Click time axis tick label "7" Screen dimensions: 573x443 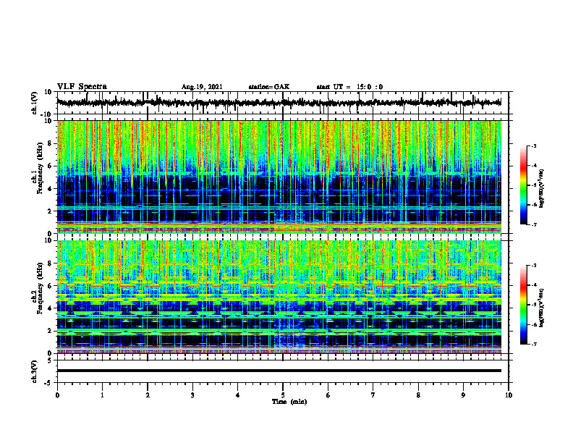pos(373,395)
